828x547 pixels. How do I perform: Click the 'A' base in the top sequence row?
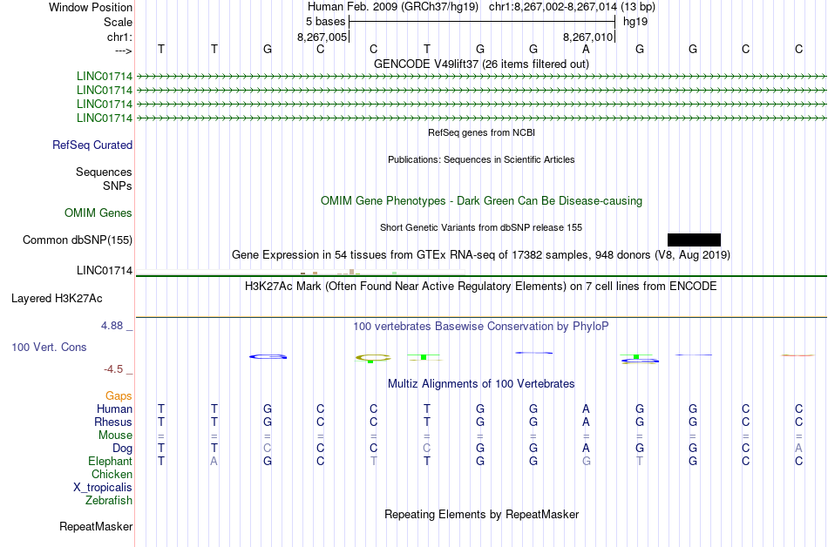tap(586, 49)
